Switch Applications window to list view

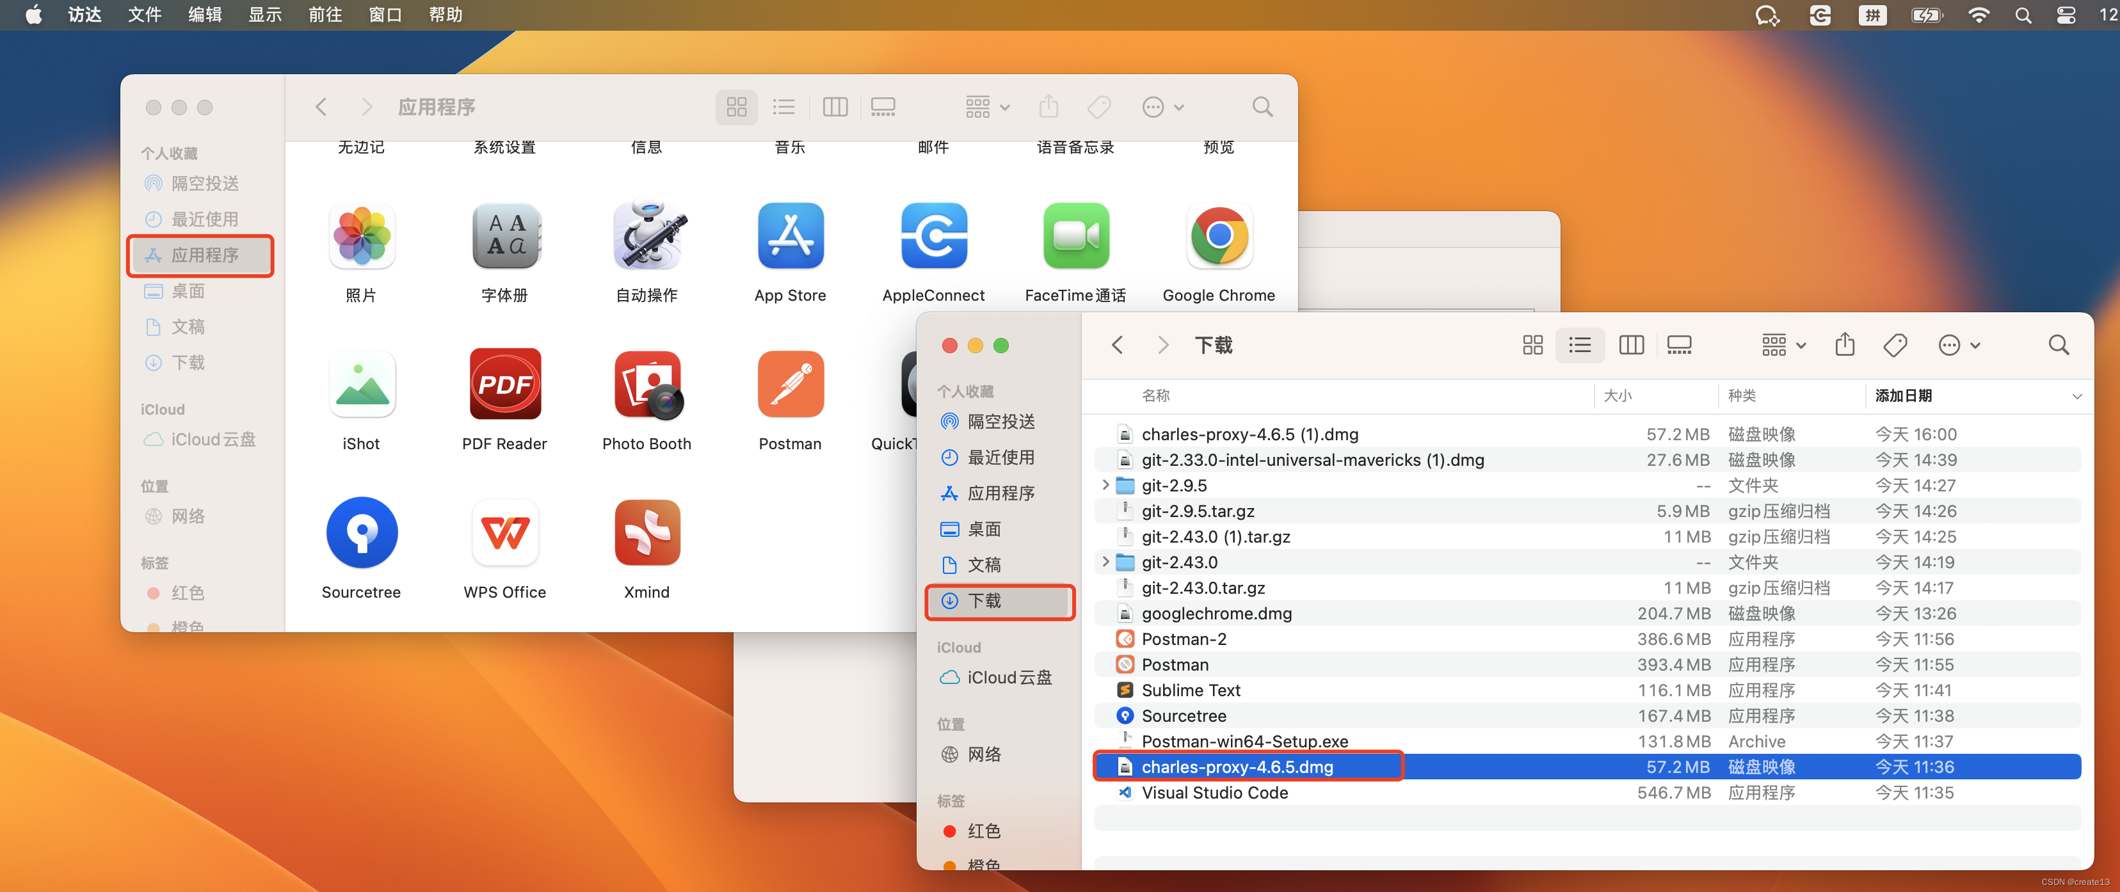(x=783, y=107)
